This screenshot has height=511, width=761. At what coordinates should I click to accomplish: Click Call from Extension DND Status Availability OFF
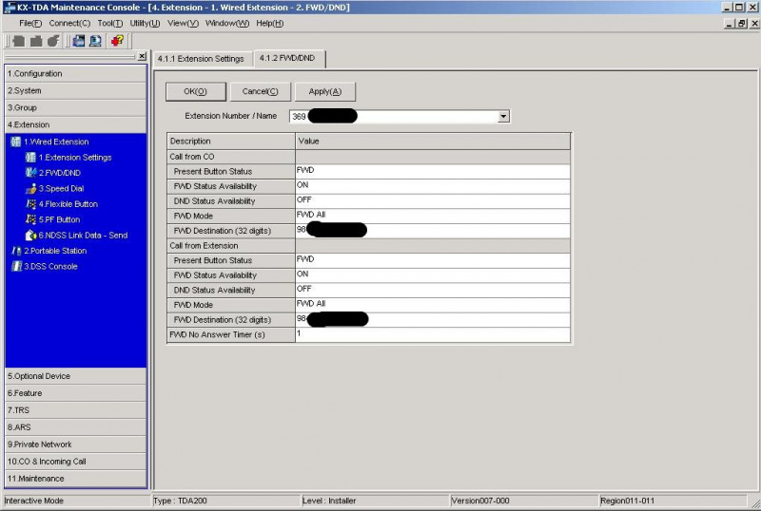click(433, 290)
